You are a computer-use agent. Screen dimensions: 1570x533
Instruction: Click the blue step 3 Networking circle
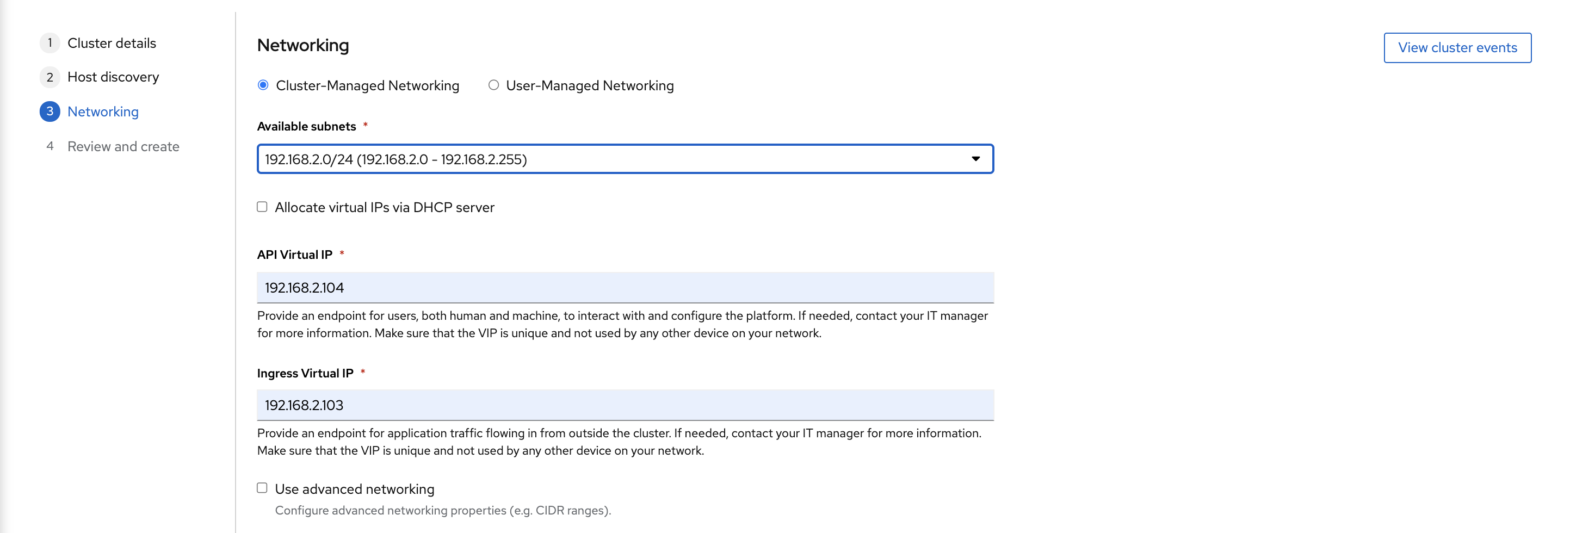click(50, 111)
